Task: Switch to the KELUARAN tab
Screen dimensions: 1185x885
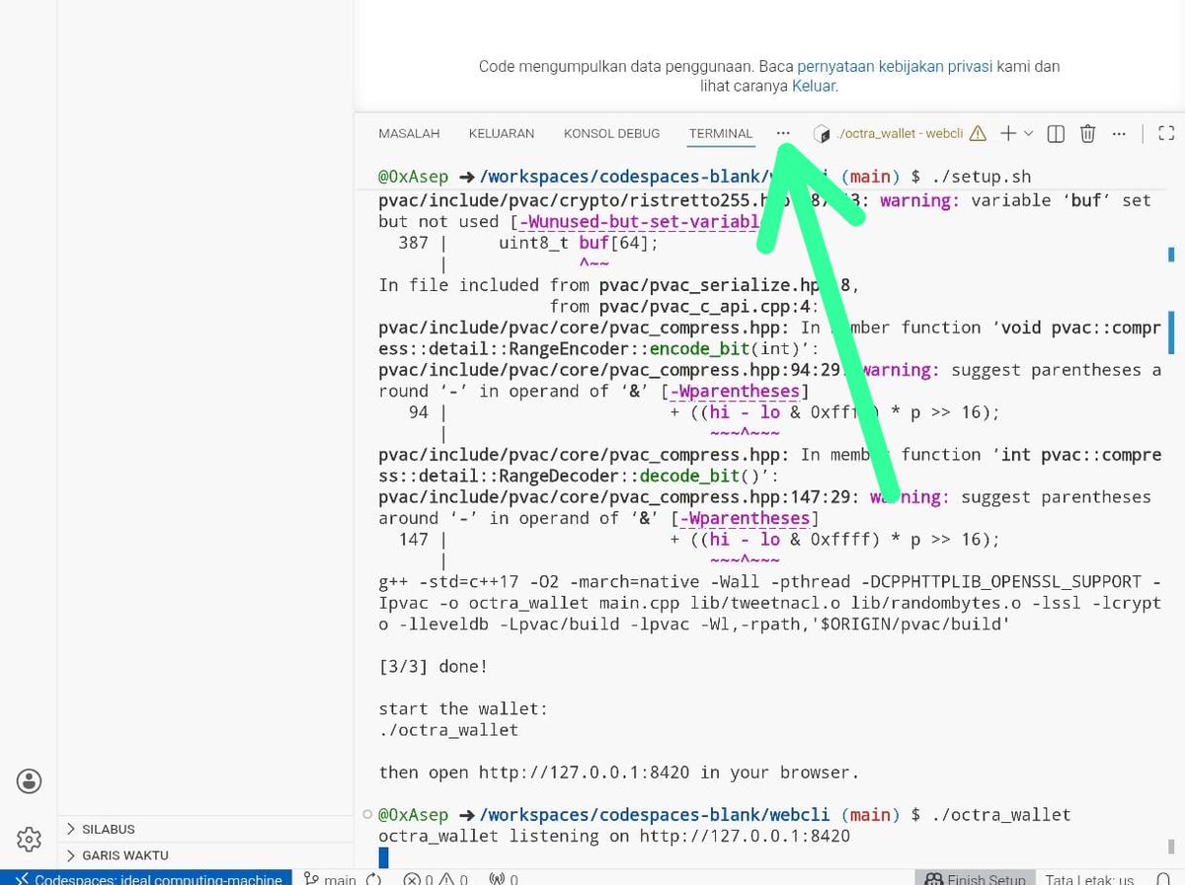Action: (x=502, y=133)
